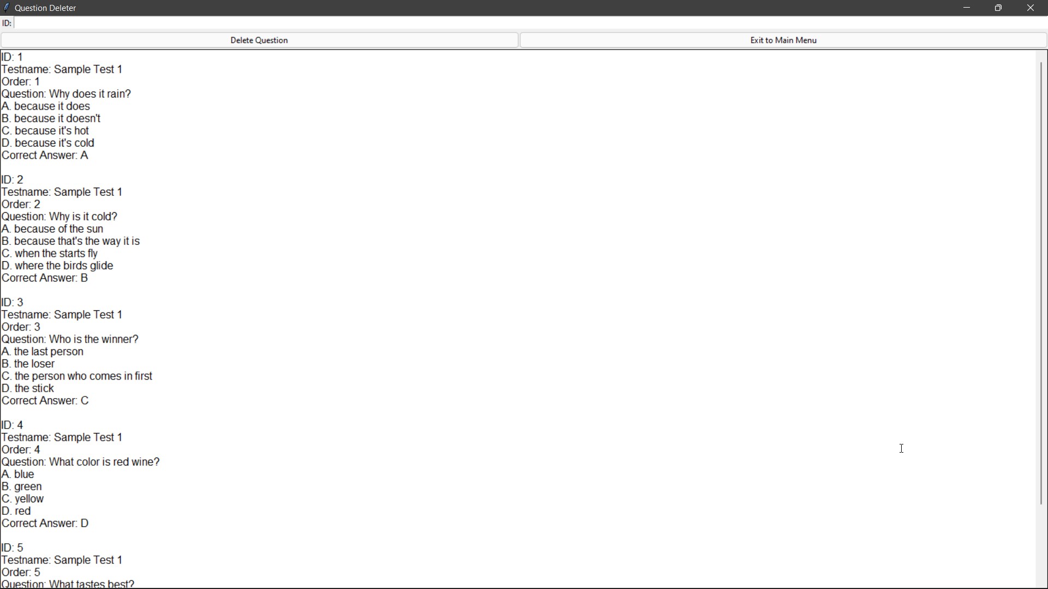The height and width of the screenshot is (589, 1048).
Task: Click the "ID: 3" text line
Action: [x=13, y=302]
